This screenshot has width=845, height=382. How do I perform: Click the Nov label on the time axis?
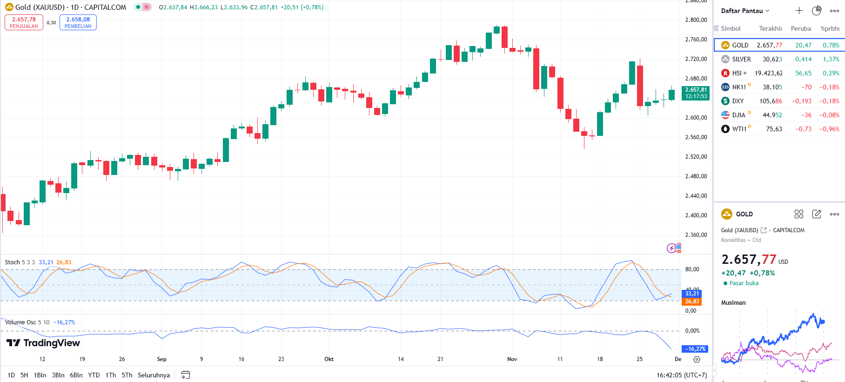tap(512, 359)
